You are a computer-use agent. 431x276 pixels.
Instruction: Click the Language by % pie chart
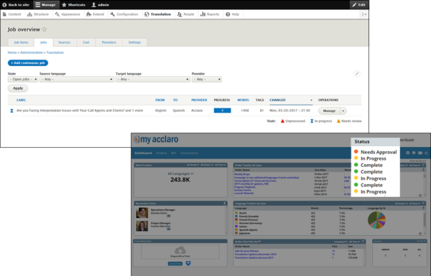click(377, 220)
